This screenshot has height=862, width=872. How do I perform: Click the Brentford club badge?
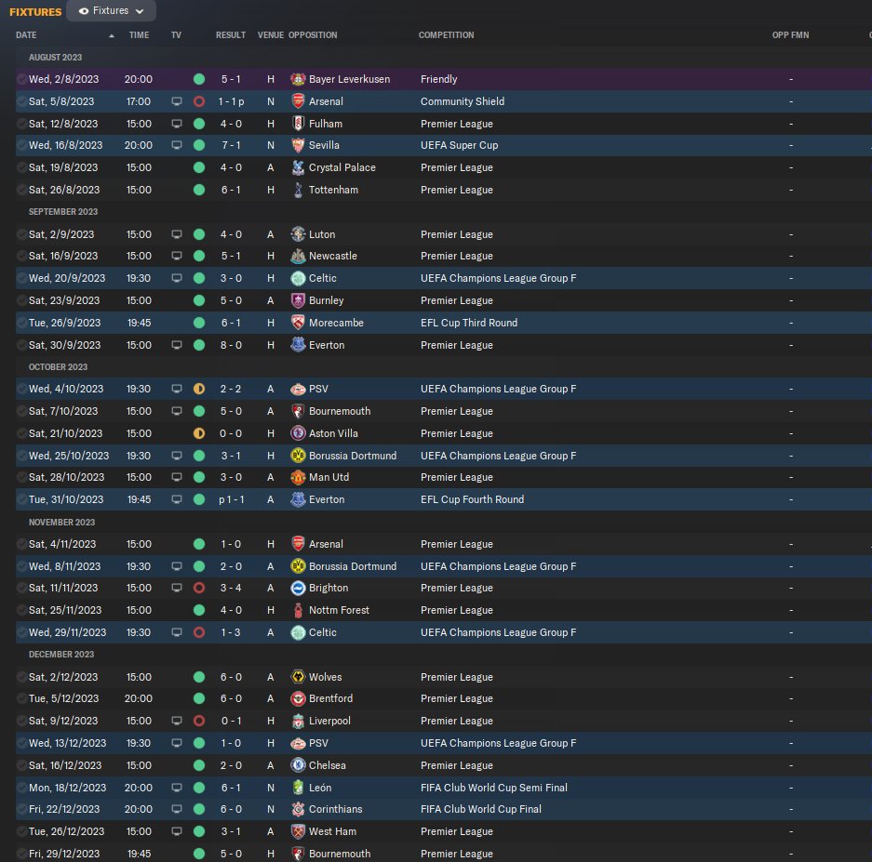298,698
